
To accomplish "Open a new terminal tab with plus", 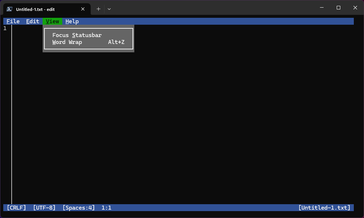I will coord(98,9).
